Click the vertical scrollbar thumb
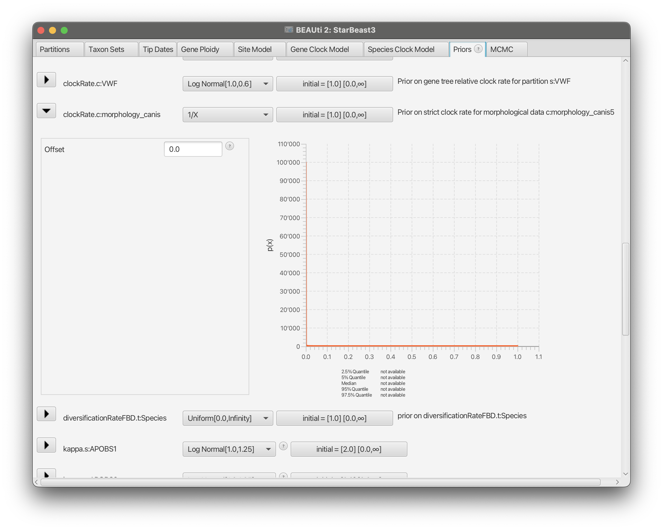 coord(625,289)
